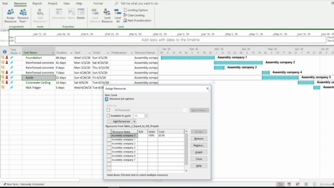The width and height of the screenshot is (334, 188).
Task: Click New Tasks Manually Scheduled status item
Action: 24,184
